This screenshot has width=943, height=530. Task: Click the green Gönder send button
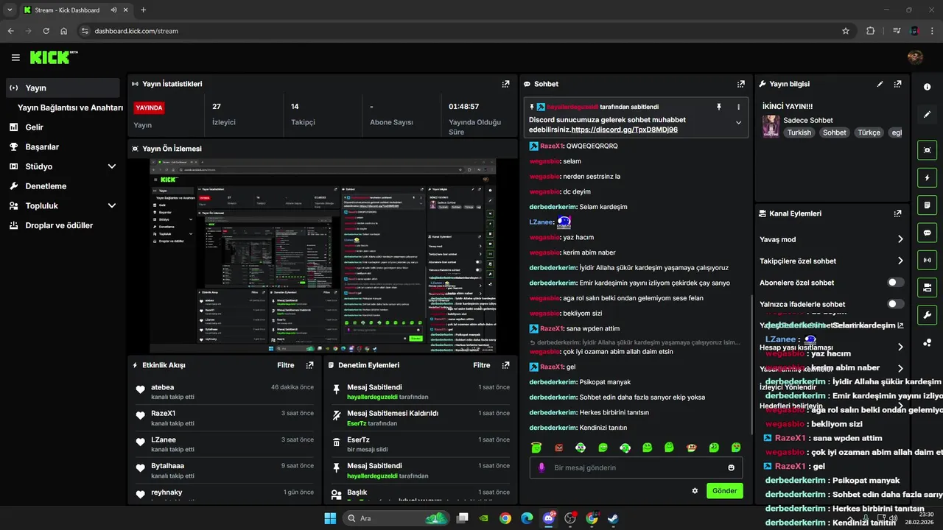click(x=725, y=491)
